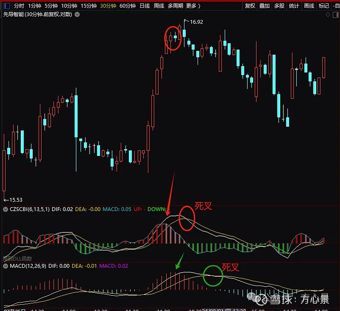
Task: Switch to 日线 daily chart tab
Action: pyautogui.click(x=144, y=6)
